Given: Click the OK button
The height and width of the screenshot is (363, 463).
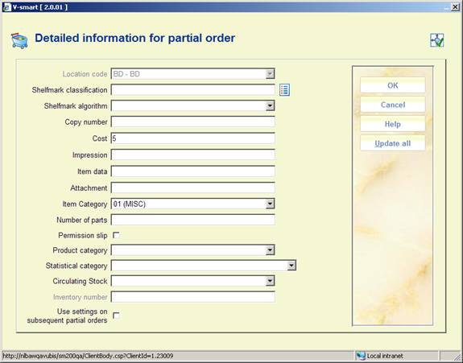Looking at the screenshot, I should (x=392, y=85).
